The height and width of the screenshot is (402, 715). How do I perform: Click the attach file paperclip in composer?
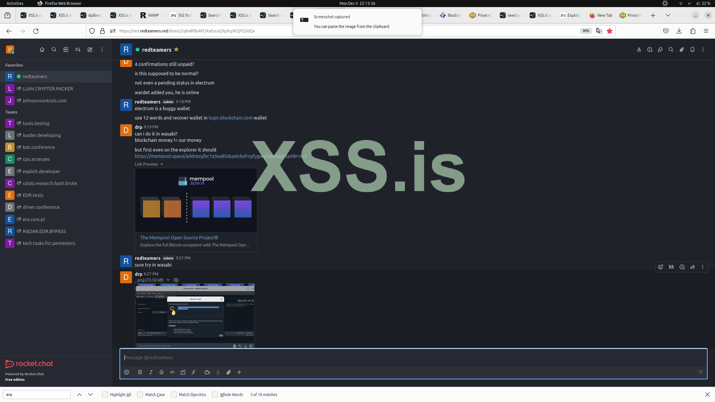[229, 372]
